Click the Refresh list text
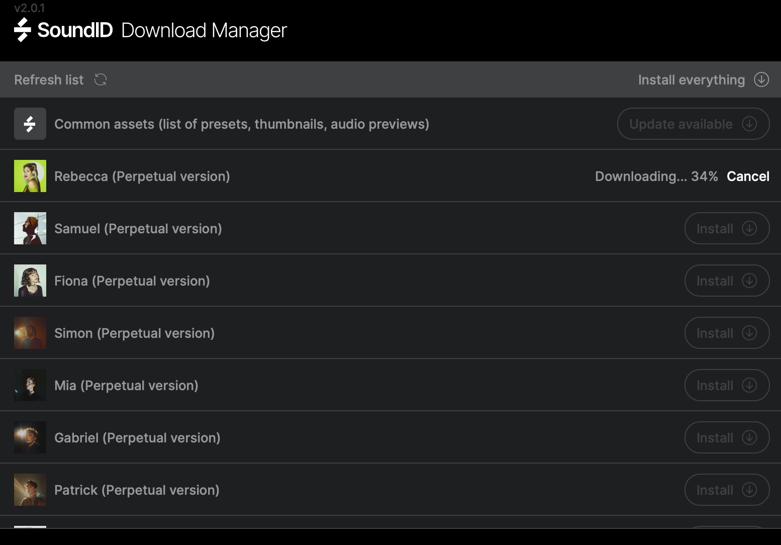Viewport: 781px width, 545px height. coord(49,80)
